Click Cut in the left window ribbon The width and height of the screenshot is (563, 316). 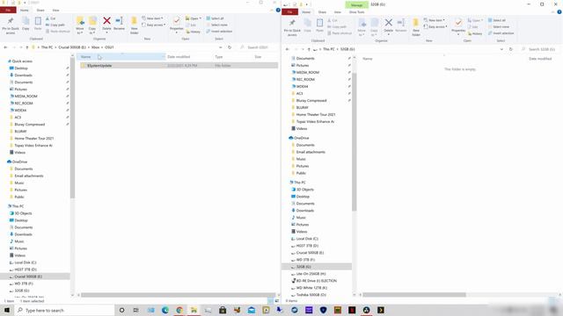(51, 18)
